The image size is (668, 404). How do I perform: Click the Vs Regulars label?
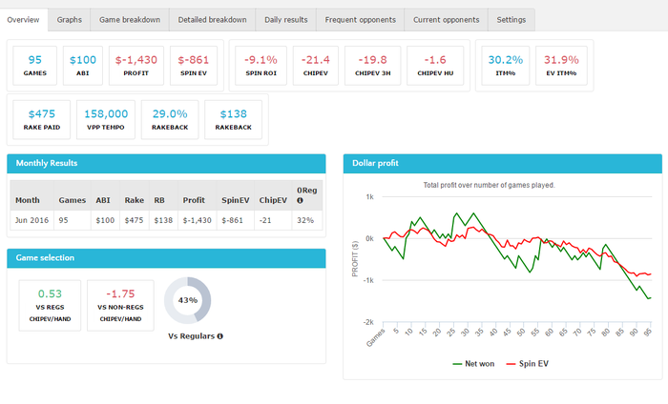[191, 336]
